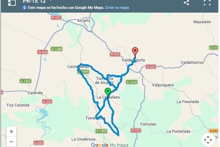This screenshot has width=220, height=147.
Task: Click the map pan control button
Action: 208,140
